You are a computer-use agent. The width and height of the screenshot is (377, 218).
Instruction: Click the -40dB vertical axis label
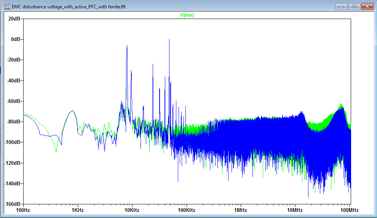(13, 81)
